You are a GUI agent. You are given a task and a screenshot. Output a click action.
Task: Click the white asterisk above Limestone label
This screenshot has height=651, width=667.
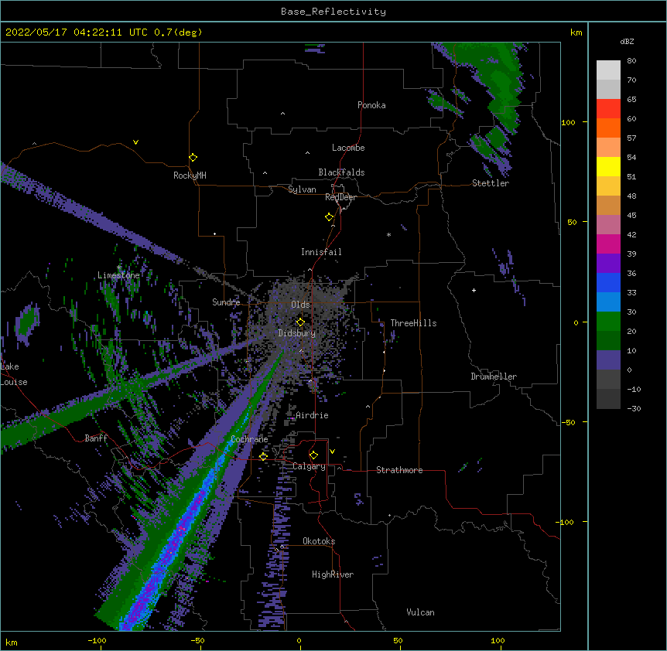tap(118, 268)
